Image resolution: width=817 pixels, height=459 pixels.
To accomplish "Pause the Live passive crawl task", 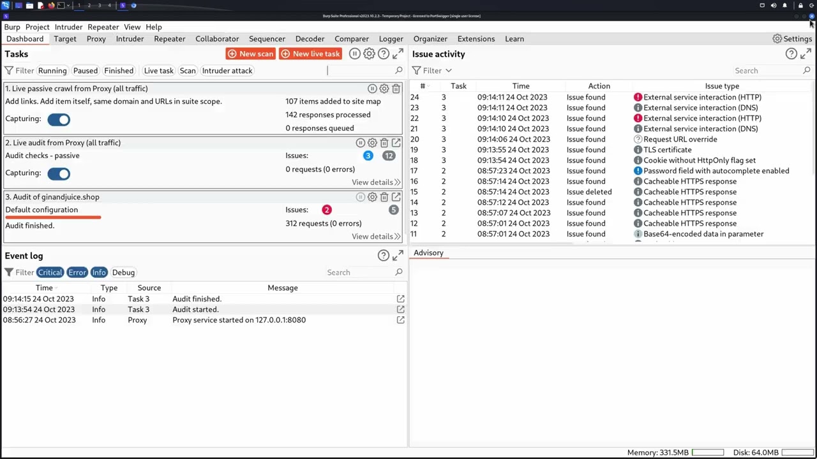I will click(372, 89).
